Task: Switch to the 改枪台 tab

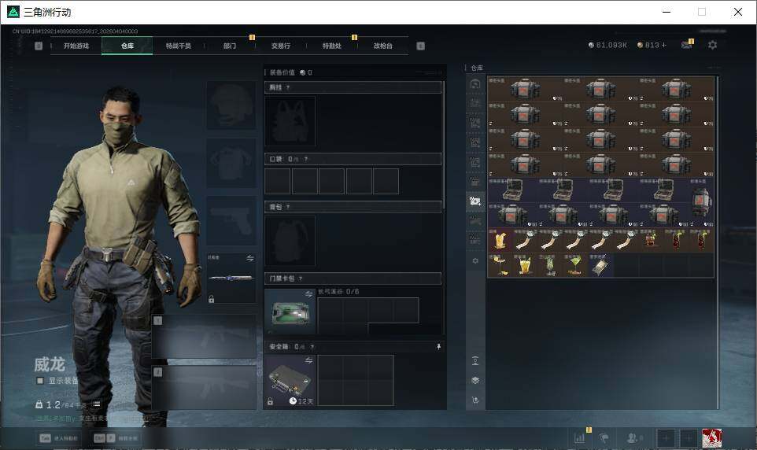Action: click(x=383, y=46)
